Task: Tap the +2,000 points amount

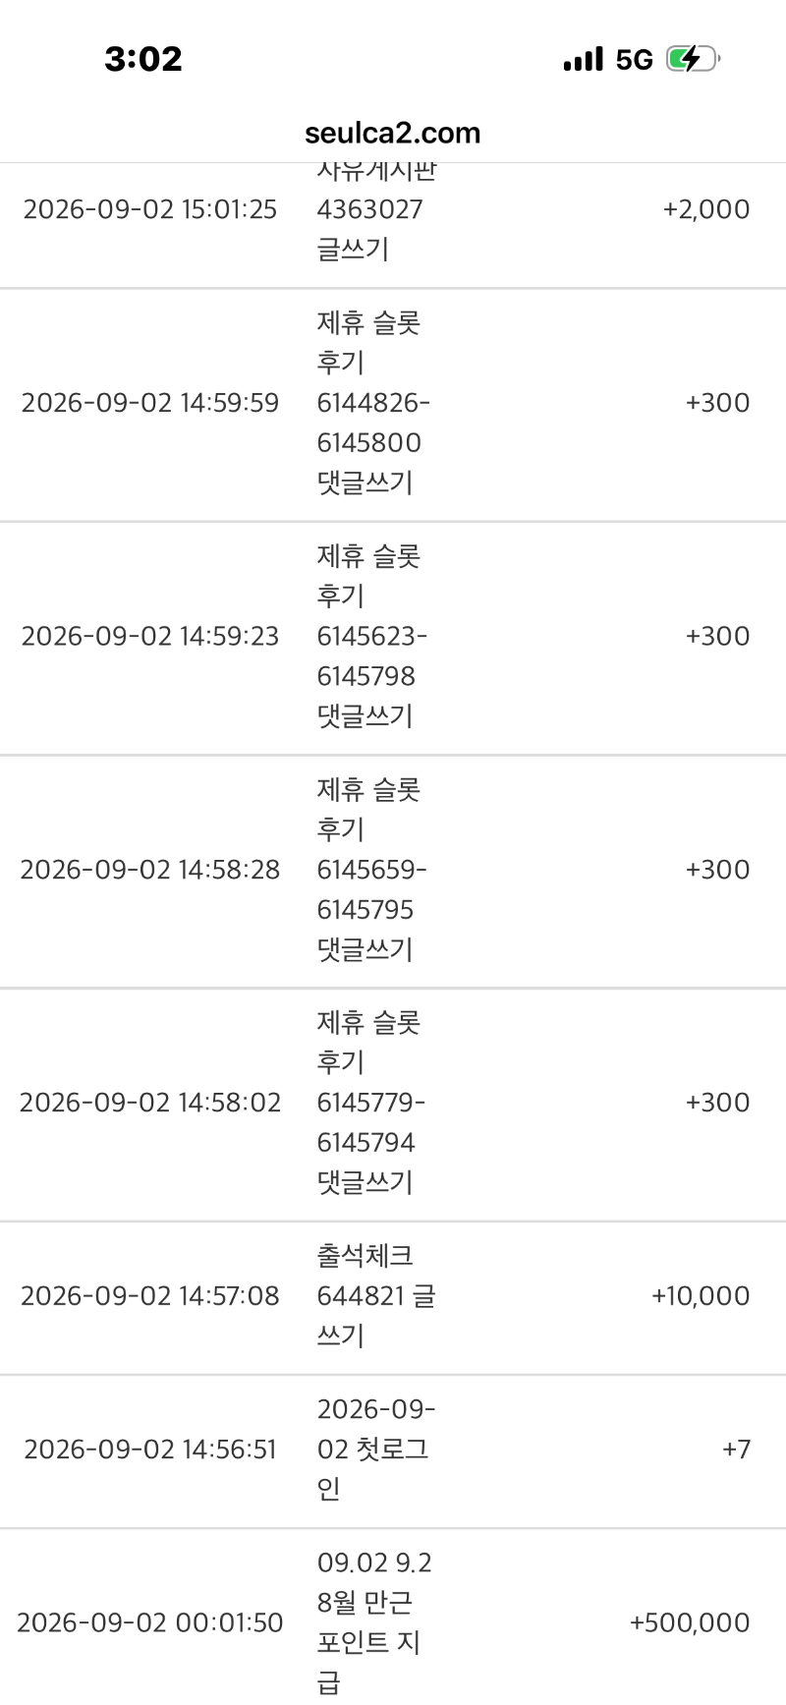Action: pyautogui.click(x=706, y=209)
